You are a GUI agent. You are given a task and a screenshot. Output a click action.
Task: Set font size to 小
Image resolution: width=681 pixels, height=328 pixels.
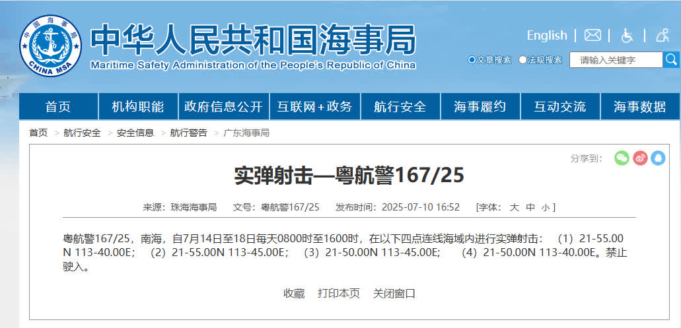click(546, 208)
